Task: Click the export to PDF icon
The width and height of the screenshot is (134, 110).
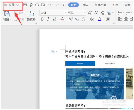Action: pyautogui.click(x=31, y=5)
